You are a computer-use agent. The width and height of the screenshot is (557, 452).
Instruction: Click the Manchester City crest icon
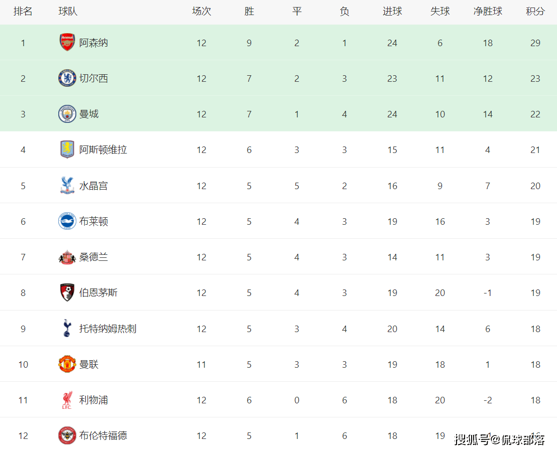click(67, 114)
